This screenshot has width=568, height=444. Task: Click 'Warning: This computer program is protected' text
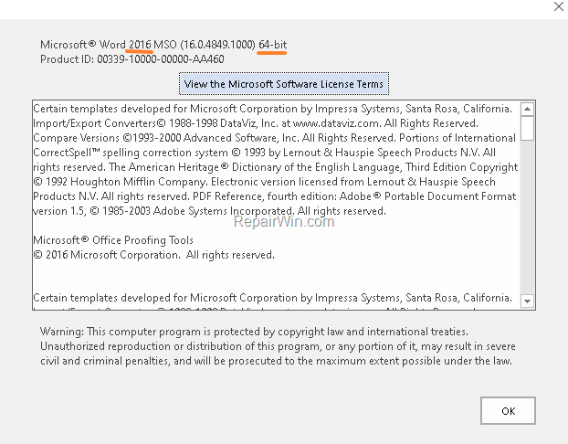tap(254, 332)
